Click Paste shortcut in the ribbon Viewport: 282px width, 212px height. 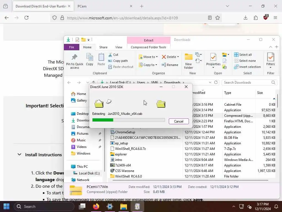coord(121,67)
